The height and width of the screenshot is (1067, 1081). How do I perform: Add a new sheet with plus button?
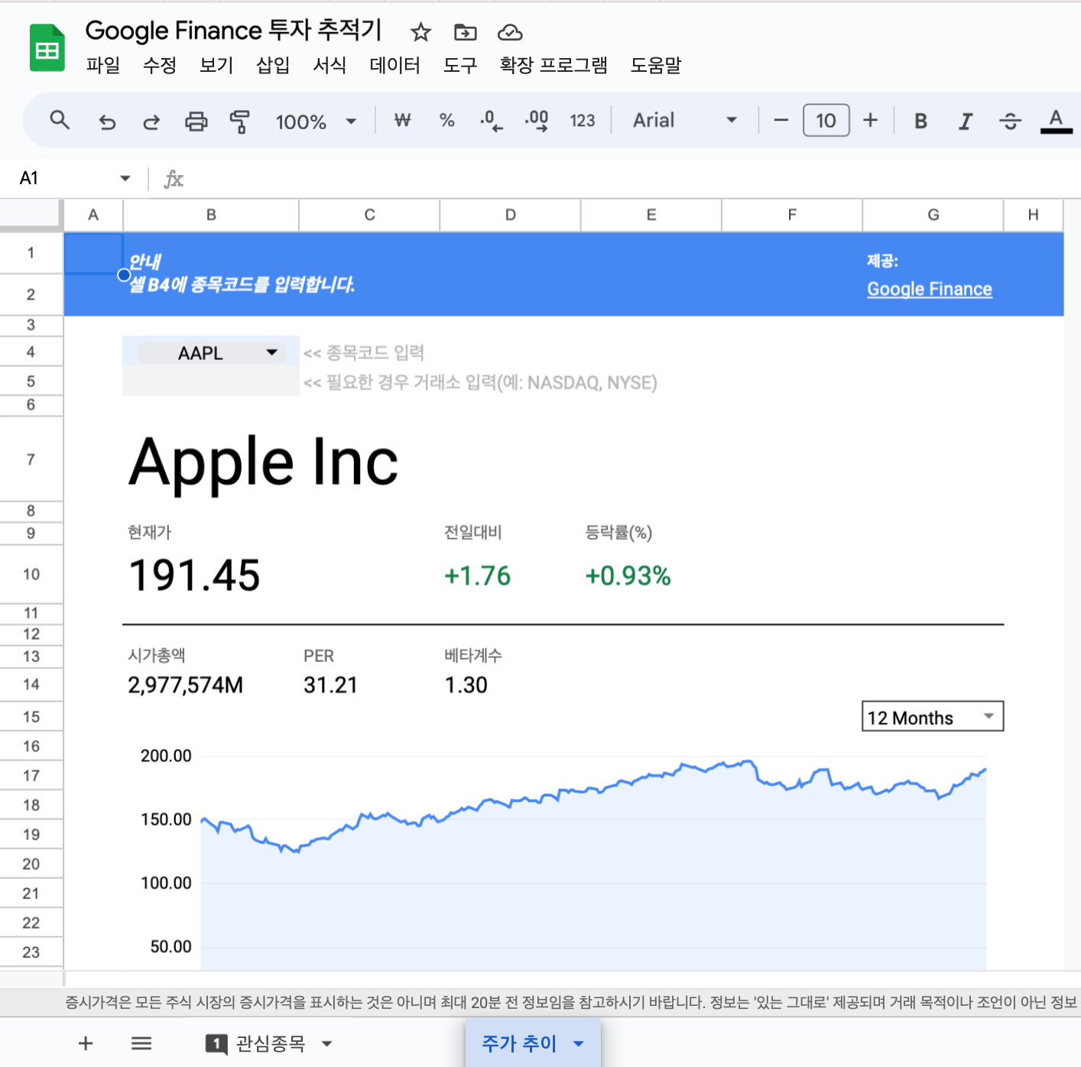pos(86,1043)
